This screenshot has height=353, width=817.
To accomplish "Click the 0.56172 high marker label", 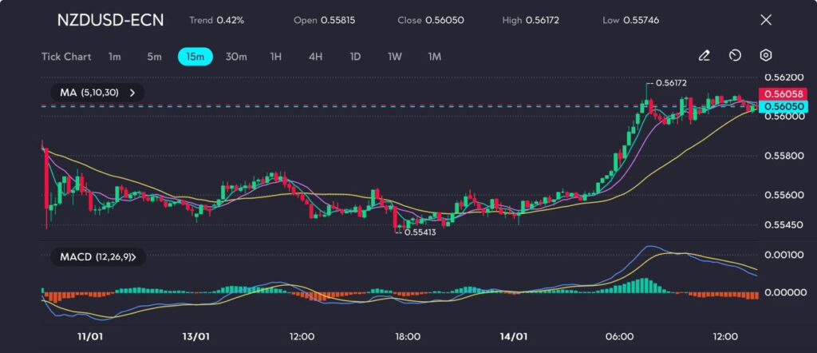I will click(671, 83).
